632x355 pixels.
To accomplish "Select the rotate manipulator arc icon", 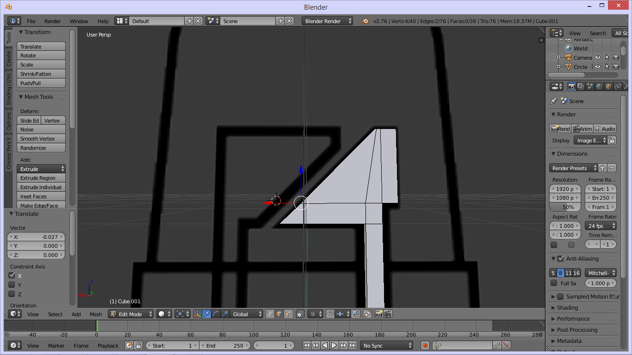I will tap(216, 314).
